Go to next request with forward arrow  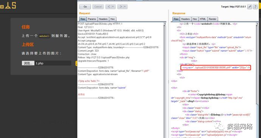pyautogui.click(x=121, y=7)
